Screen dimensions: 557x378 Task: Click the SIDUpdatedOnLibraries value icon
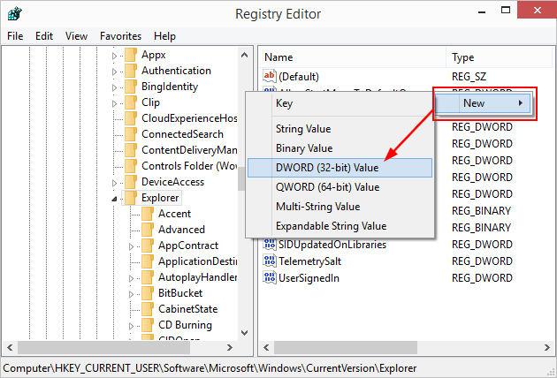point(271,245)
